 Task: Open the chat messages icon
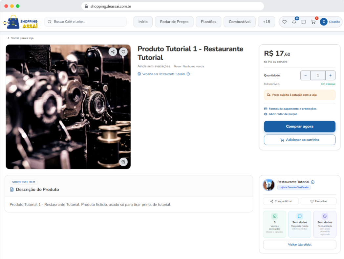304,22
